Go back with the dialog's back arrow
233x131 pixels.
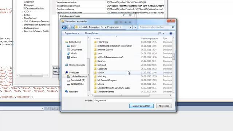(64, 27)
